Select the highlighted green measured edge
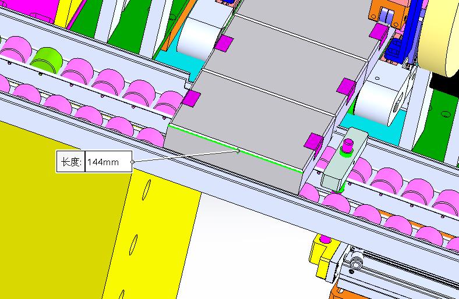This screenshot has width=459, height=299. coord(235,149)
